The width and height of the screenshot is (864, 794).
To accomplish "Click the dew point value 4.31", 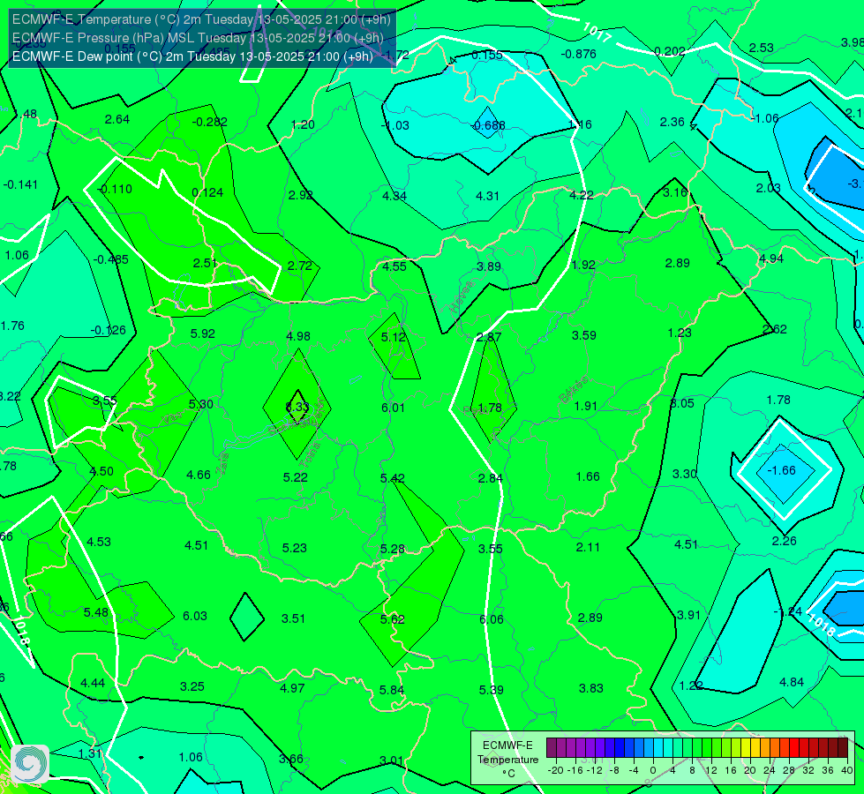I will coord(488,196).
